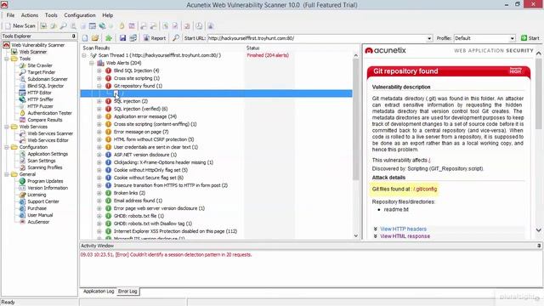Open Web Services Editor

point(48,140)
